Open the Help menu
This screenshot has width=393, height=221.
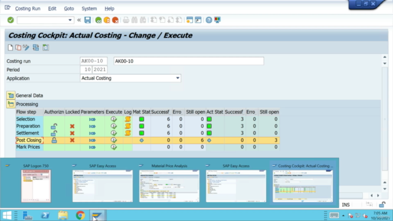[109, 9]
